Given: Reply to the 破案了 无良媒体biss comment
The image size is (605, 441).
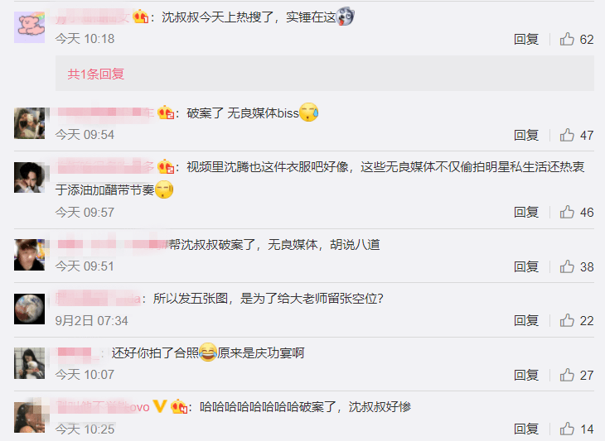Looking at the screenshot, I should coord(526,135).
